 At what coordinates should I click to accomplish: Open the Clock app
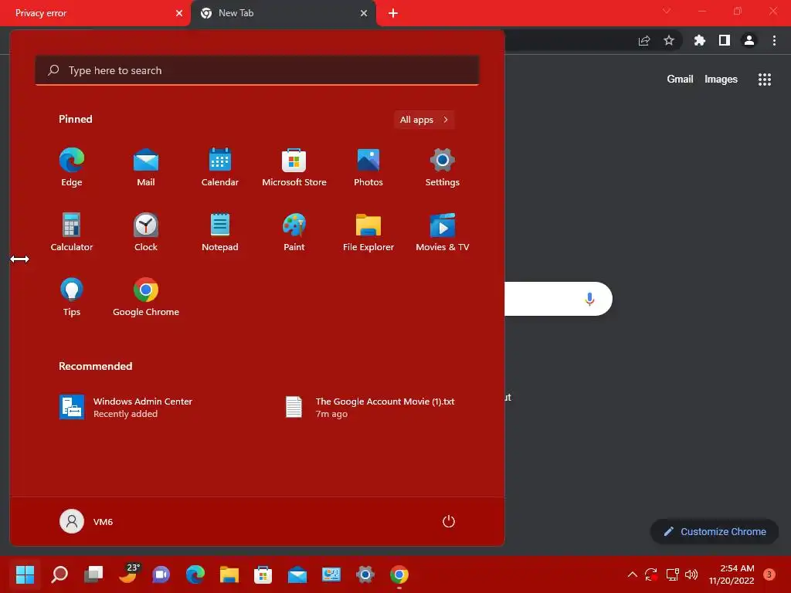(146, 232)
